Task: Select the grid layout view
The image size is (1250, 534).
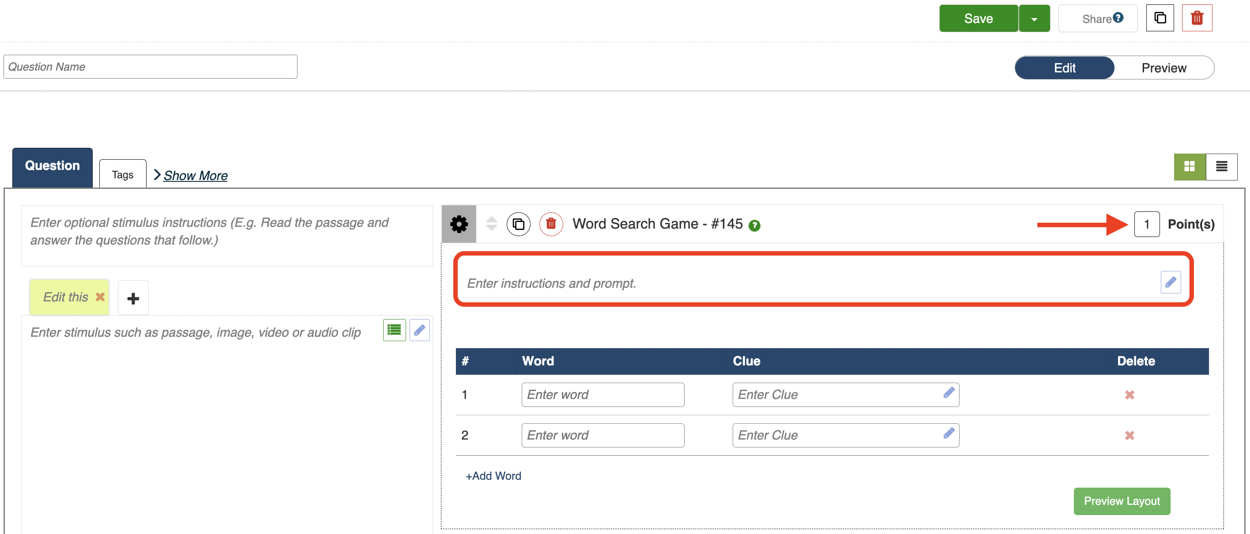Action: coord(1190,167)
